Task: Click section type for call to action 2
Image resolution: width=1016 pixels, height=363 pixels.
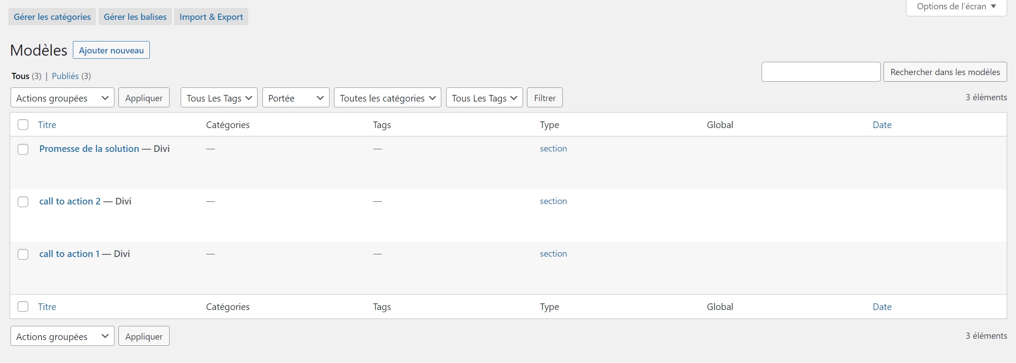Action: (553, 201)
